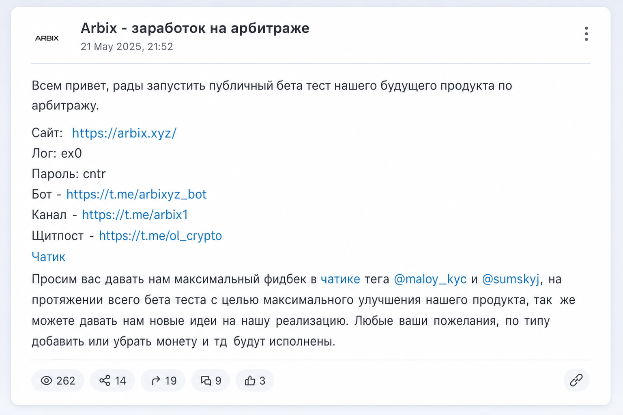Copy post link using chain icon
This screenshot has height=415, width=623.
[576, 380]
